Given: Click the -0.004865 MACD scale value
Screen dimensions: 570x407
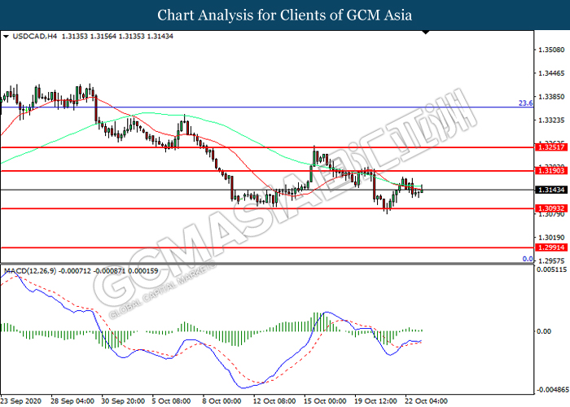Looking at the screenshot, I should [553, 390].
